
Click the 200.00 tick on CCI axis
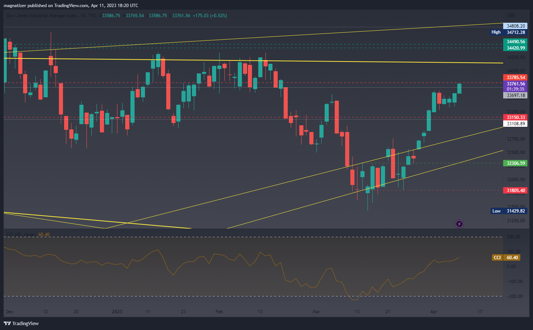513,237
